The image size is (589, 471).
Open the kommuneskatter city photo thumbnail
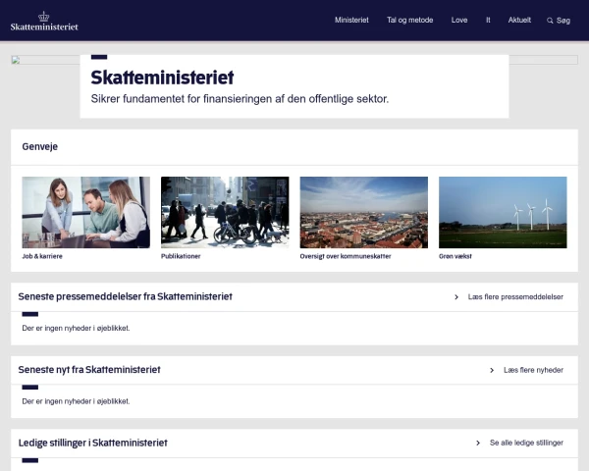point(363,212)
